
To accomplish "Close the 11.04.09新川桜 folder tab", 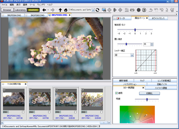I will coord(25,84).
